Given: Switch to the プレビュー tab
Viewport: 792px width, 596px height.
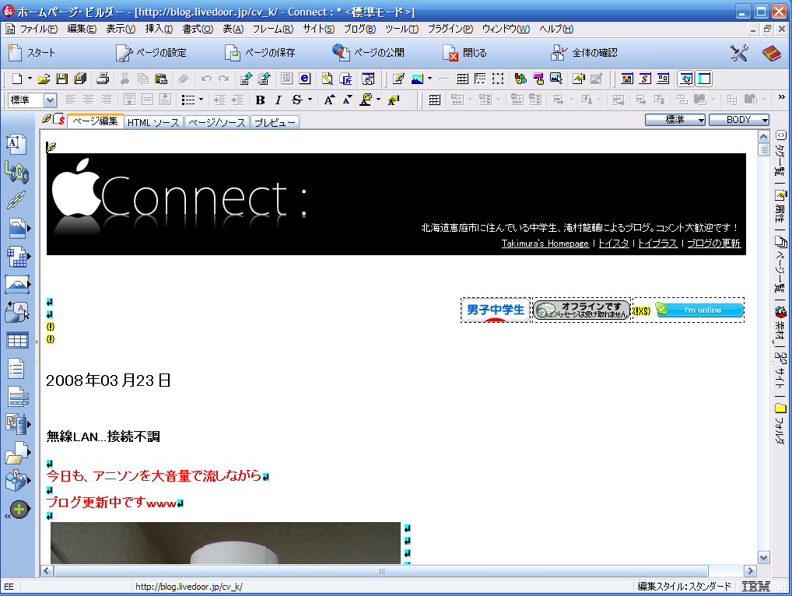Looking at the screenshot, I should 275,122.
